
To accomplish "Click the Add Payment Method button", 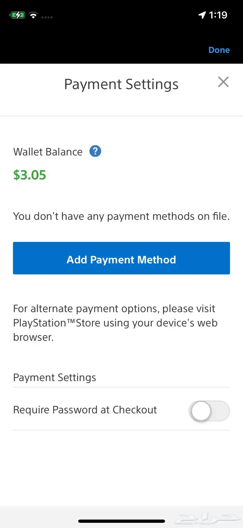I will coord(121,258).
